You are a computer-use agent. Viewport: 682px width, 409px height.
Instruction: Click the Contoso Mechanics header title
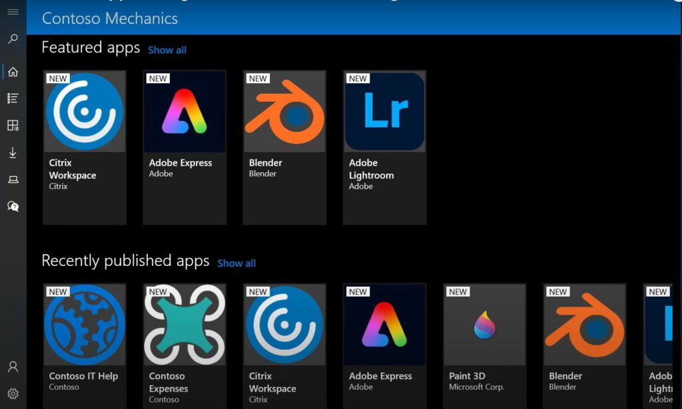click(110, 18)
